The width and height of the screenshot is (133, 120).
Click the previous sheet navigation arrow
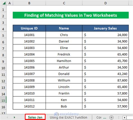[7, 117]
